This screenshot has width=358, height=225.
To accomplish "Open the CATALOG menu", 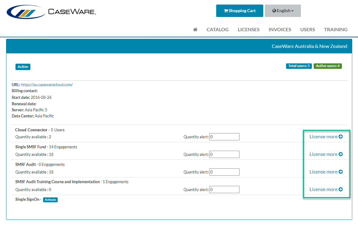I will 217,30.
